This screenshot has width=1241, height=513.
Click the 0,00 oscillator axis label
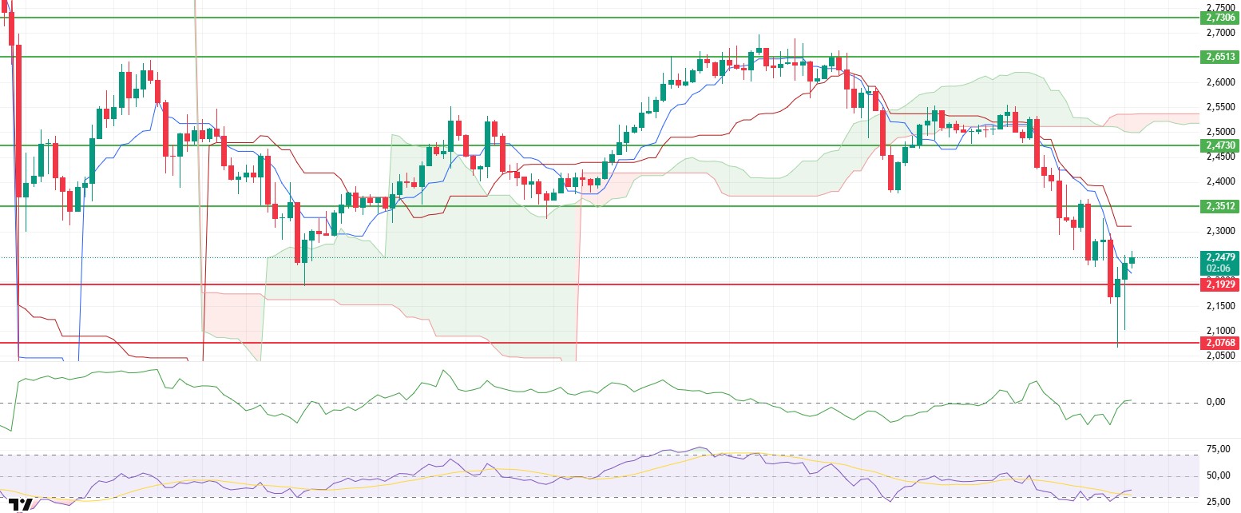coord(1216,402)
